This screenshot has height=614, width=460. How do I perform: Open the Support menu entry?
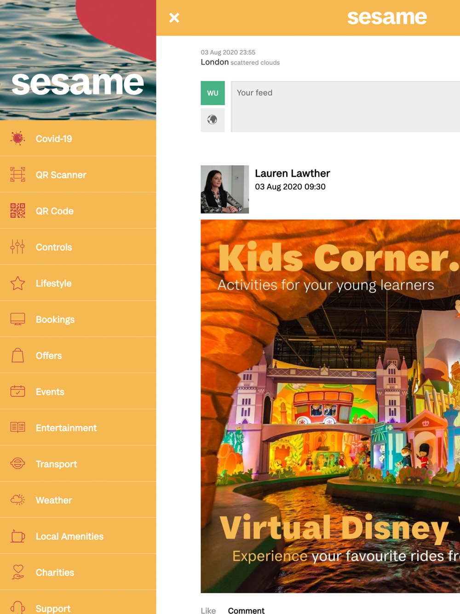[78, 603]
